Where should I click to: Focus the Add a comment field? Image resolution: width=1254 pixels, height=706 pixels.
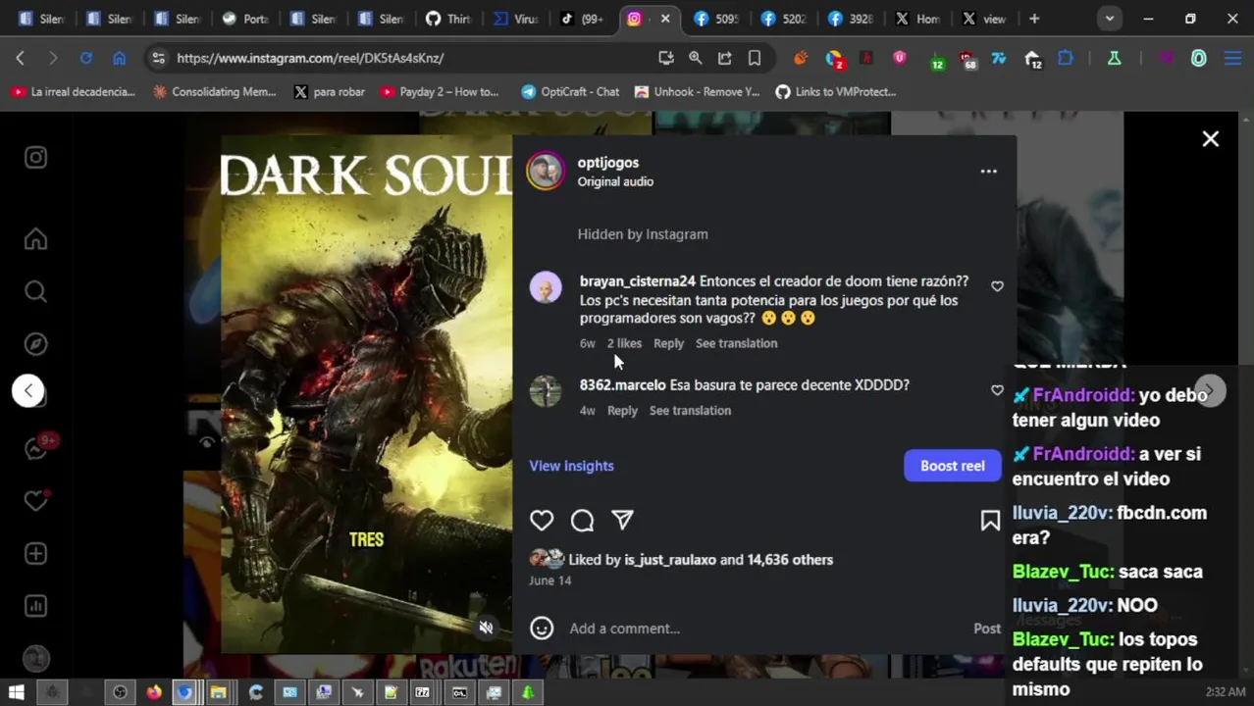coord(765,629)
